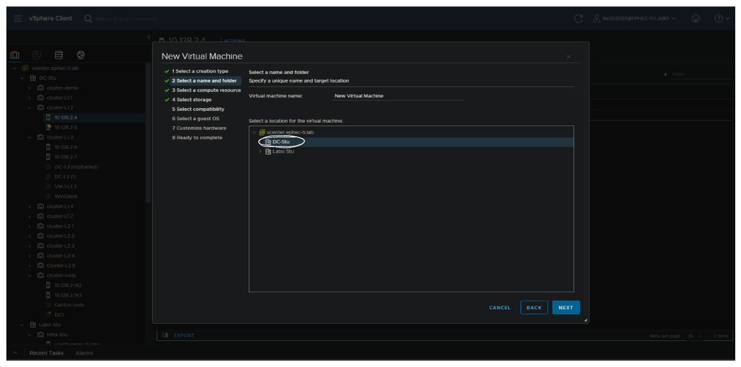Expand Labo Stu in the location tree
The width and height of the screenshot is (741, 367).
(x=260, y=152)
